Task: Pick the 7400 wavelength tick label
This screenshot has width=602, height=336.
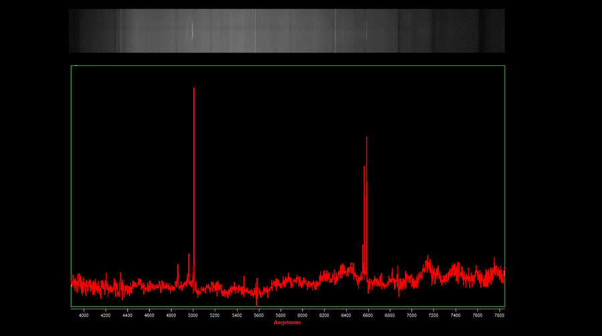Action: tap(455, 315)
